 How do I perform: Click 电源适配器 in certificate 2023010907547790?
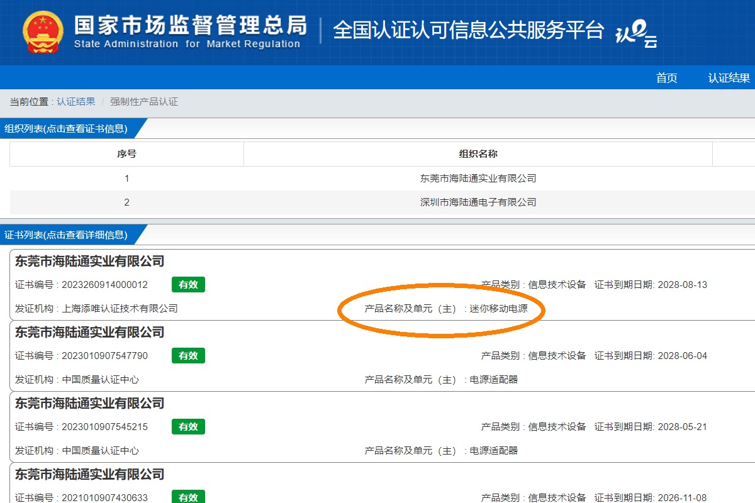pyautogui.click(x=494, y=380)
